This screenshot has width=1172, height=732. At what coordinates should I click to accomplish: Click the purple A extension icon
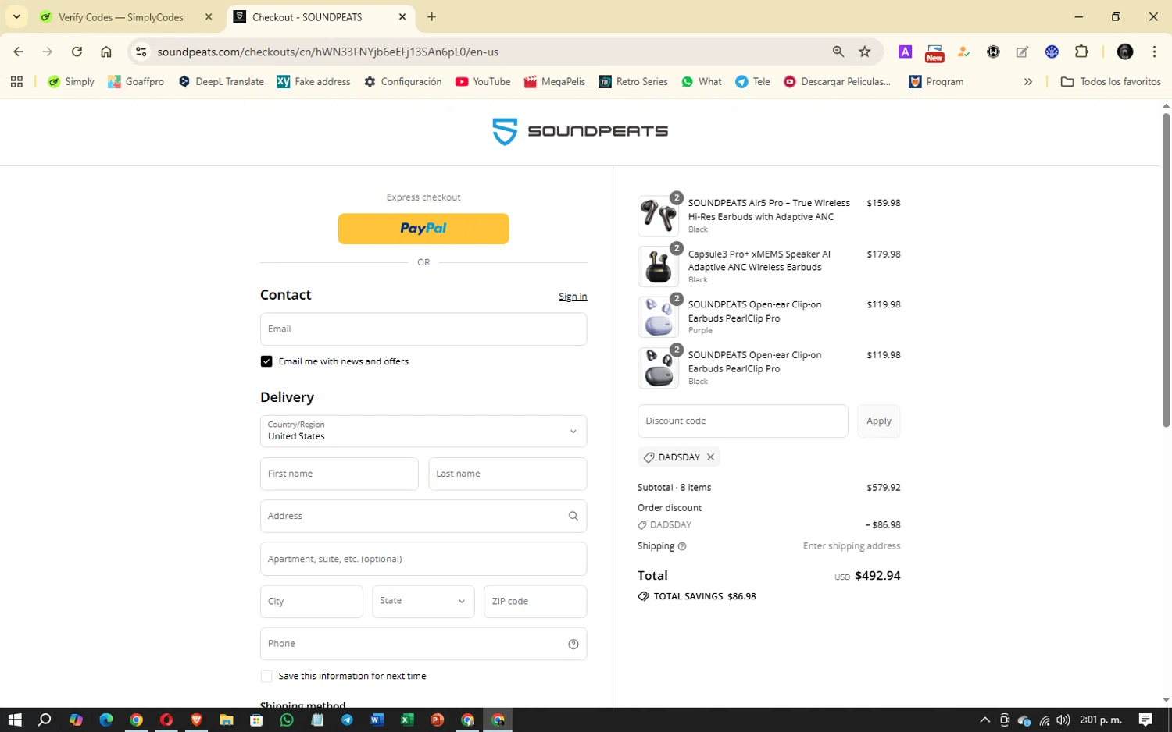coord(906,52)
